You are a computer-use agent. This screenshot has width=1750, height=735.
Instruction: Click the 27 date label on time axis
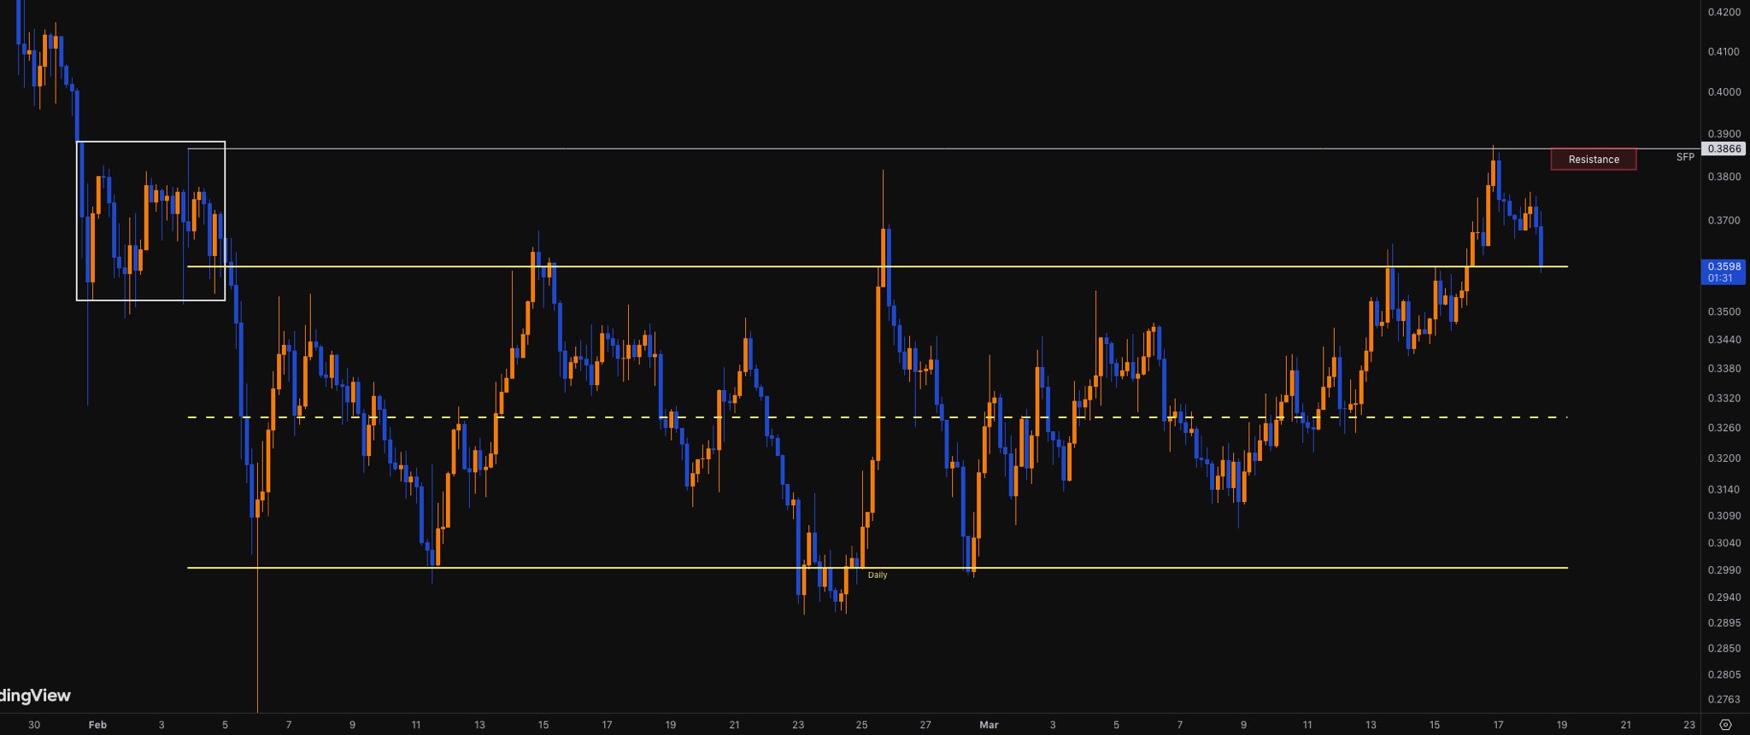[x=925, y=725]
